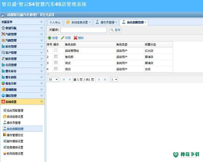Click the horizontal scrollbar left arrow under table

48,74
